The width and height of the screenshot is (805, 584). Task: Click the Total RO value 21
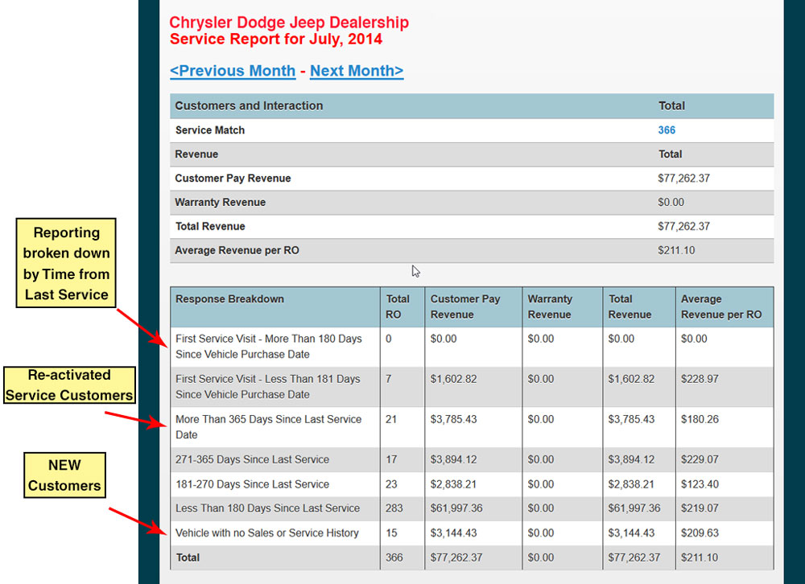(x=391, y=419)
